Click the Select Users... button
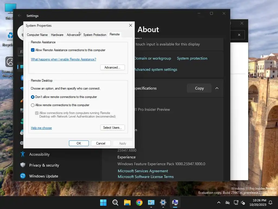This screenshot has width=278, height=209. [x=112, y=128]
